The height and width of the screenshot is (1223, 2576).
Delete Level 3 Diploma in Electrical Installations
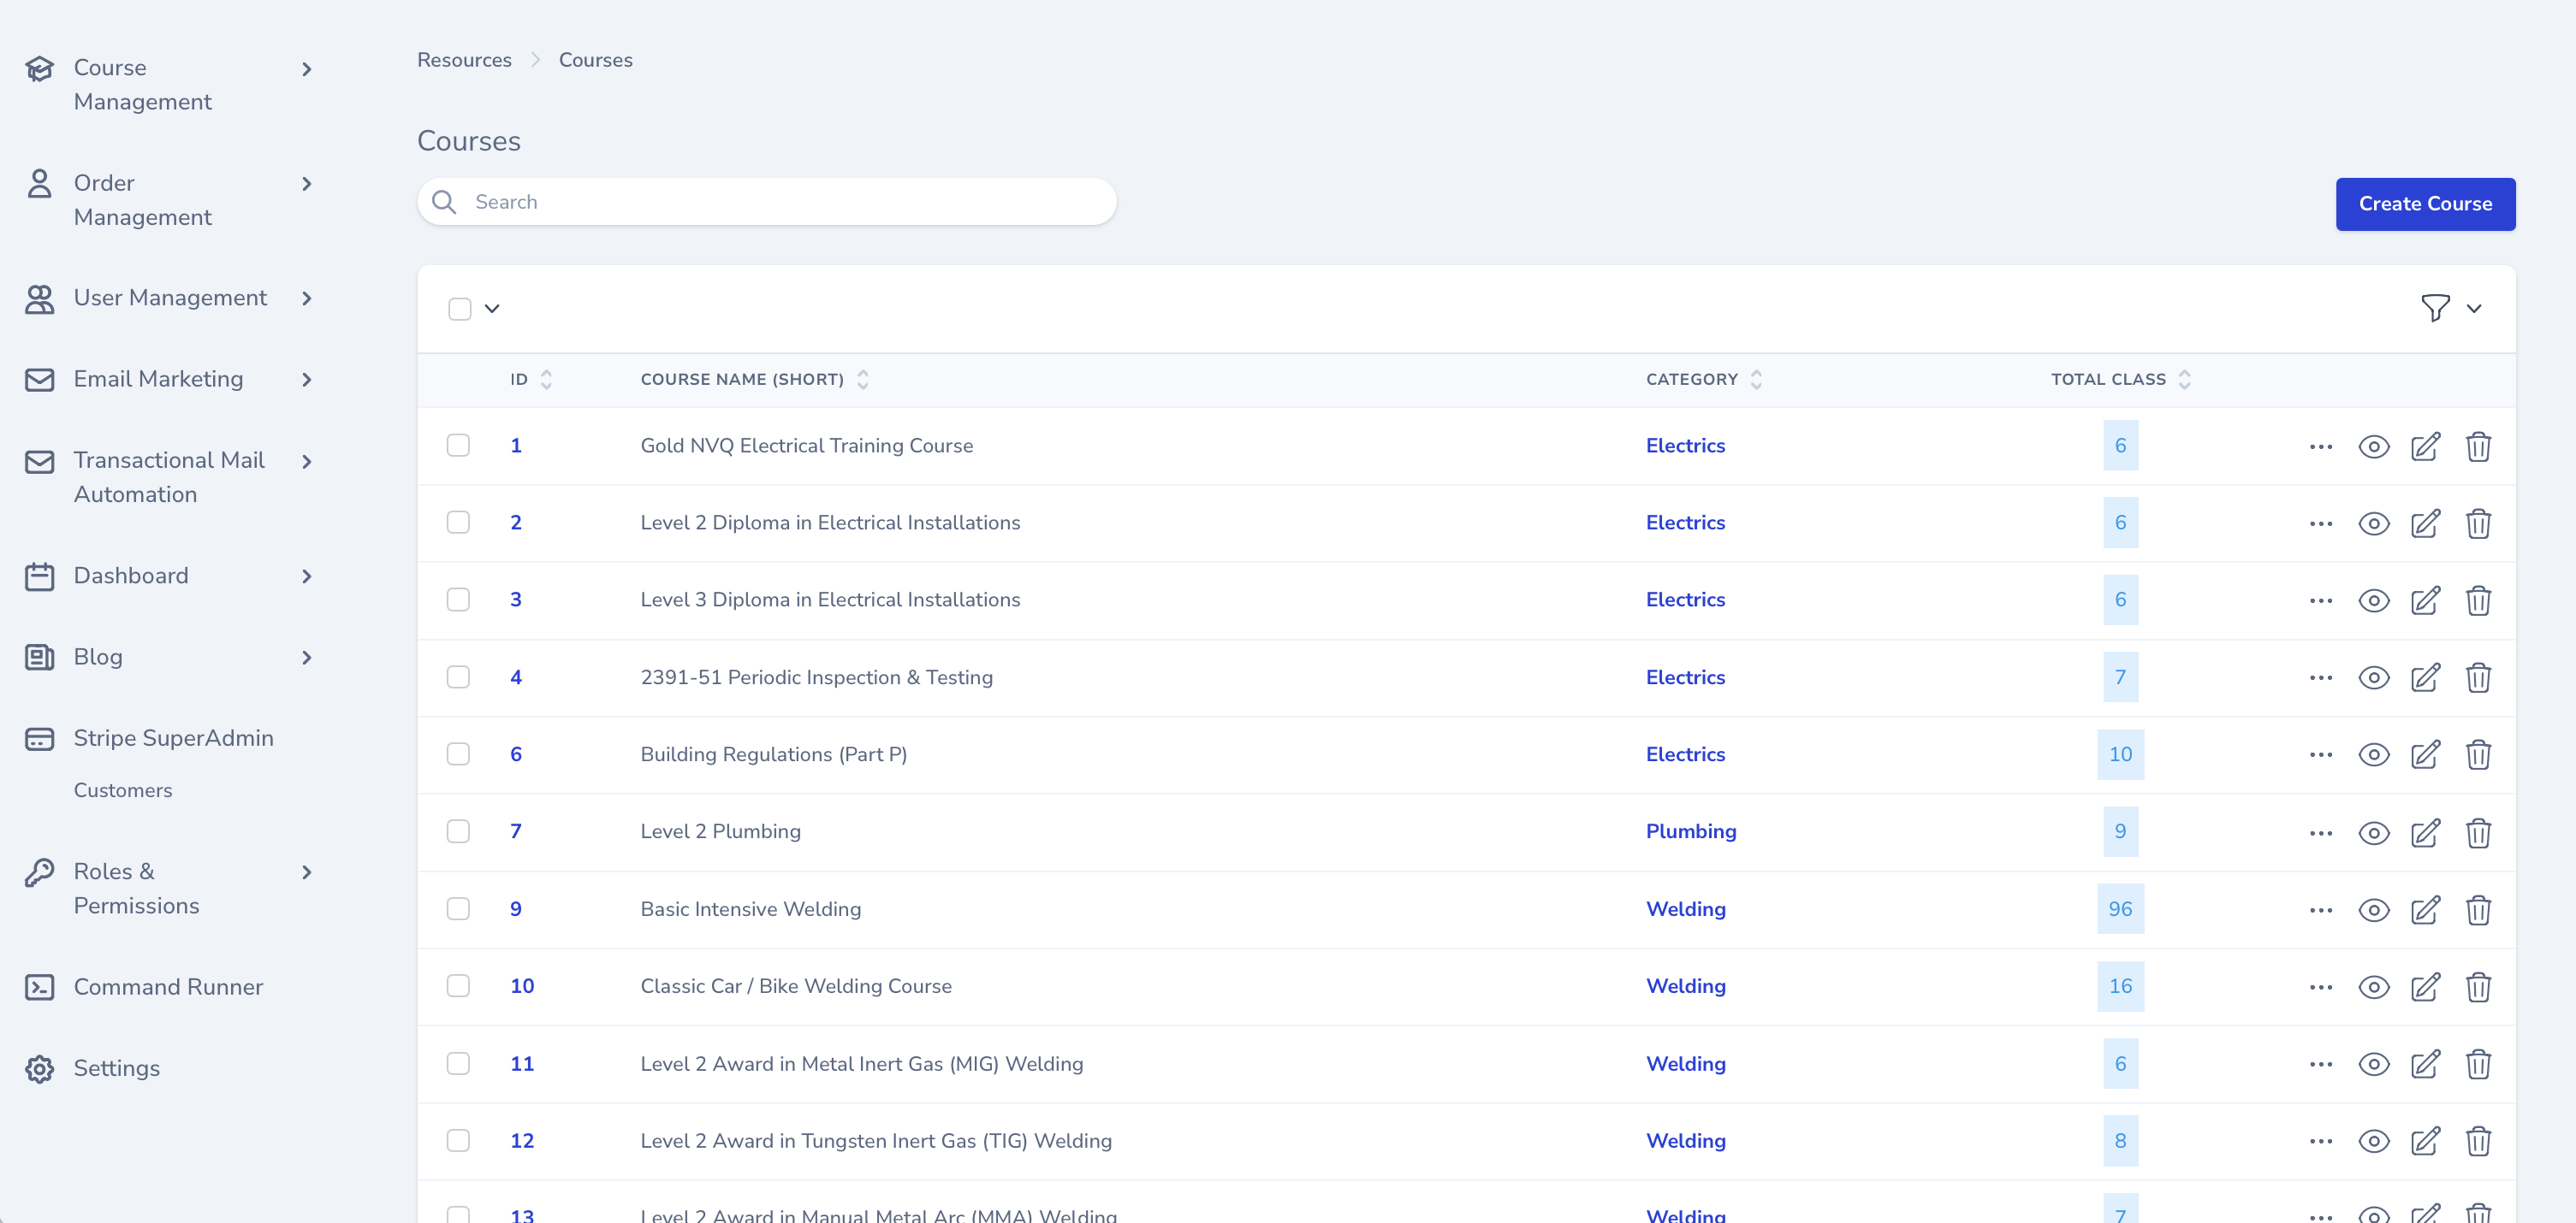(2477, 600)
